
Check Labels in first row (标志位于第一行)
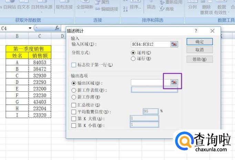pos(73,65)
